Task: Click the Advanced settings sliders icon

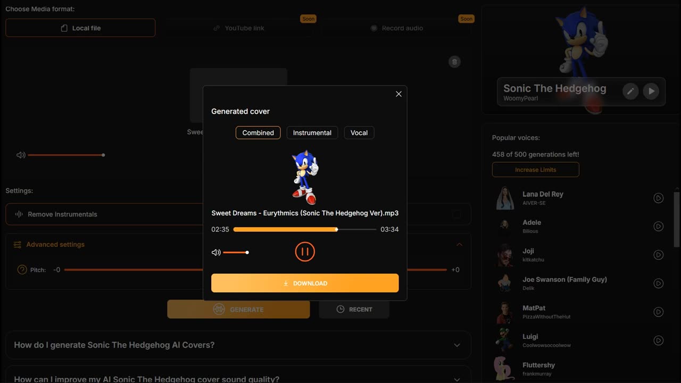Action: (18, 245)
